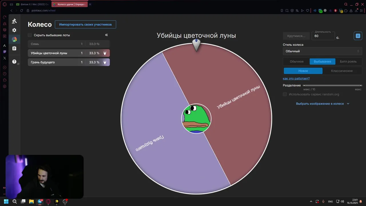
Task: Click ENG language indicator in tray
Action: pos(331,201)
